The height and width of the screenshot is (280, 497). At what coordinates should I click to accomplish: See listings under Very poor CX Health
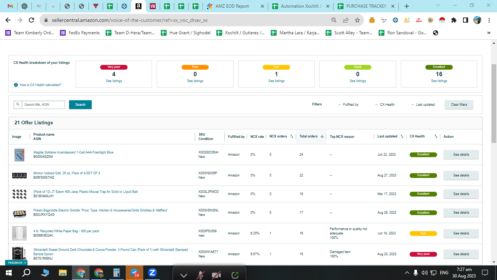click(x=114, y=81)
